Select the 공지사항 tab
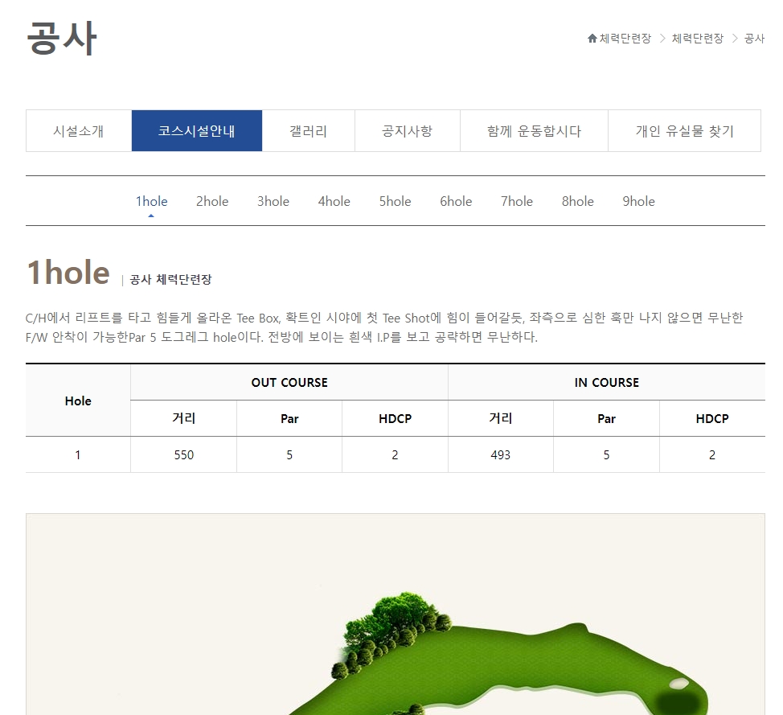 pos(407,130)
